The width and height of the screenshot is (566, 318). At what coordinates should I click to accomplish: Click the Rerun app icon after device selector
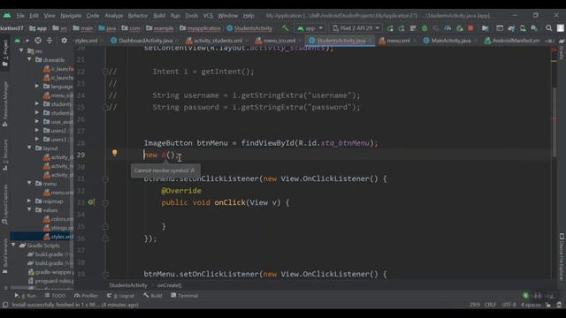[x=390, y=28]
